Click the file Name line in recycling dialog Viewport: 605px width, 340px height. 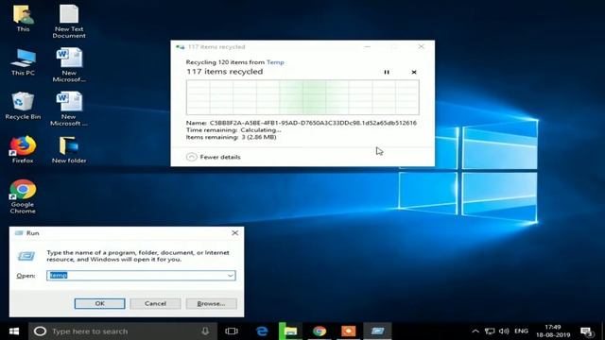tap(302, 123)
